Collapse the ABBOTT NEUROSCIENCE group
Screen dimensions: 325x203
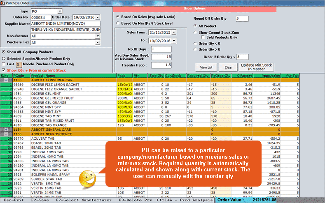pyautogui.click(x=6, y=134)
